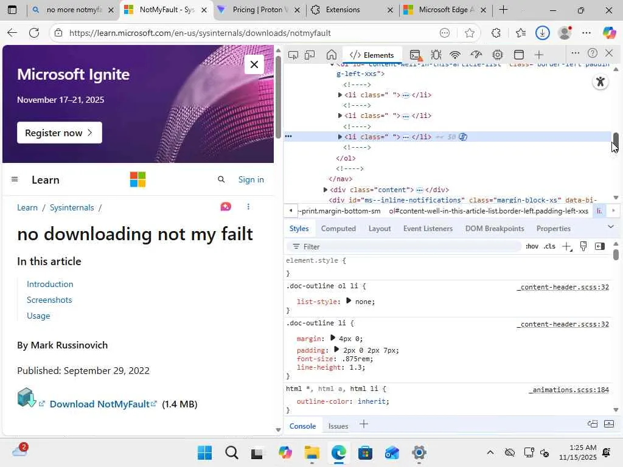Refresh the page
This screenshot has width=623, height=467.
[x=34, y=33]
